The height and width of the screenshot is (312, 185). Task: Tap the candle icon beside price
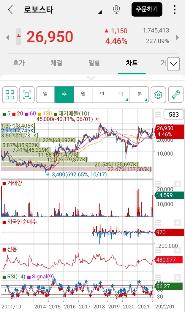[x=18, y=37]
